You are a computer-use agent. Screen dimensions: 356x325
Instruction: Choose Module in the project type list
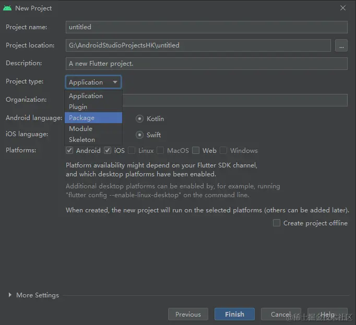(x=93, y=128)
